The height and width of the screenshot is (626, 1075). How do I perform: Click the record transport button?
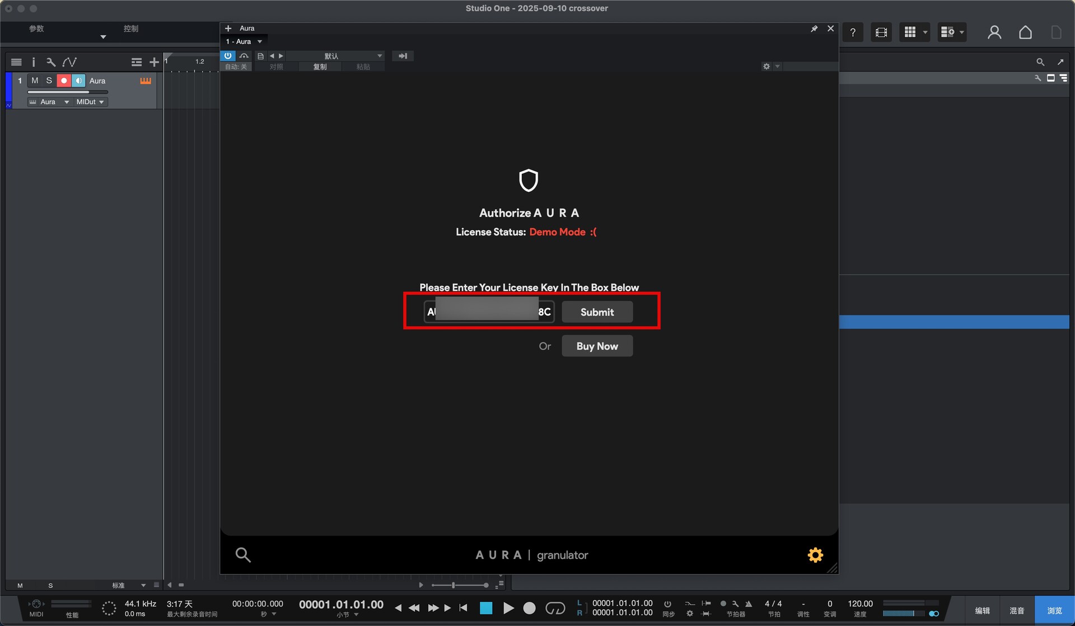click(x=529, y=608)
